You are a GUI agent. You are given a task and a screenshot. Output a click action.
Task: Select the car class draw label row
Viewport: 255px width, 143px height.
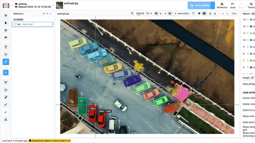(32, 24)
